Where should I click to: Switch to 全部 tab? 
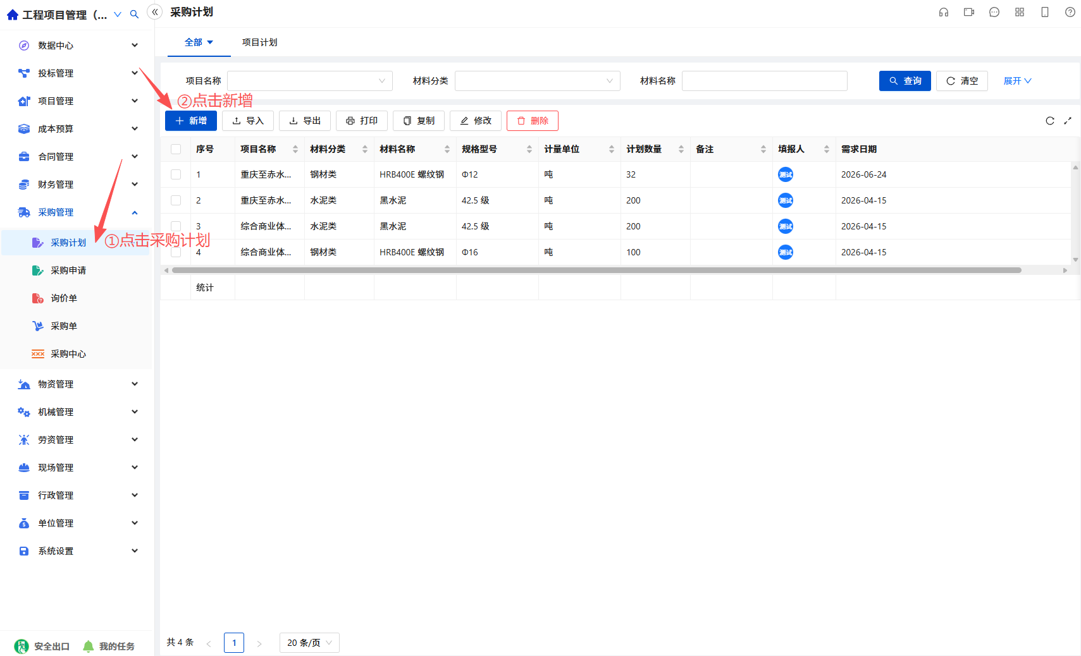[x=199, y=42]
